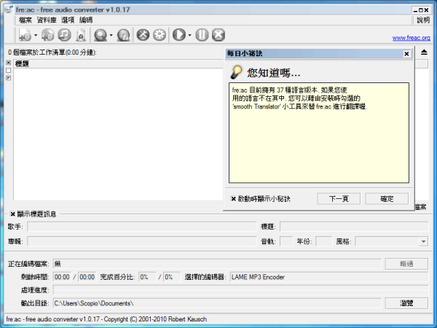
Task: Click the CDDB database query icon
Action: [x=101, y=35]
